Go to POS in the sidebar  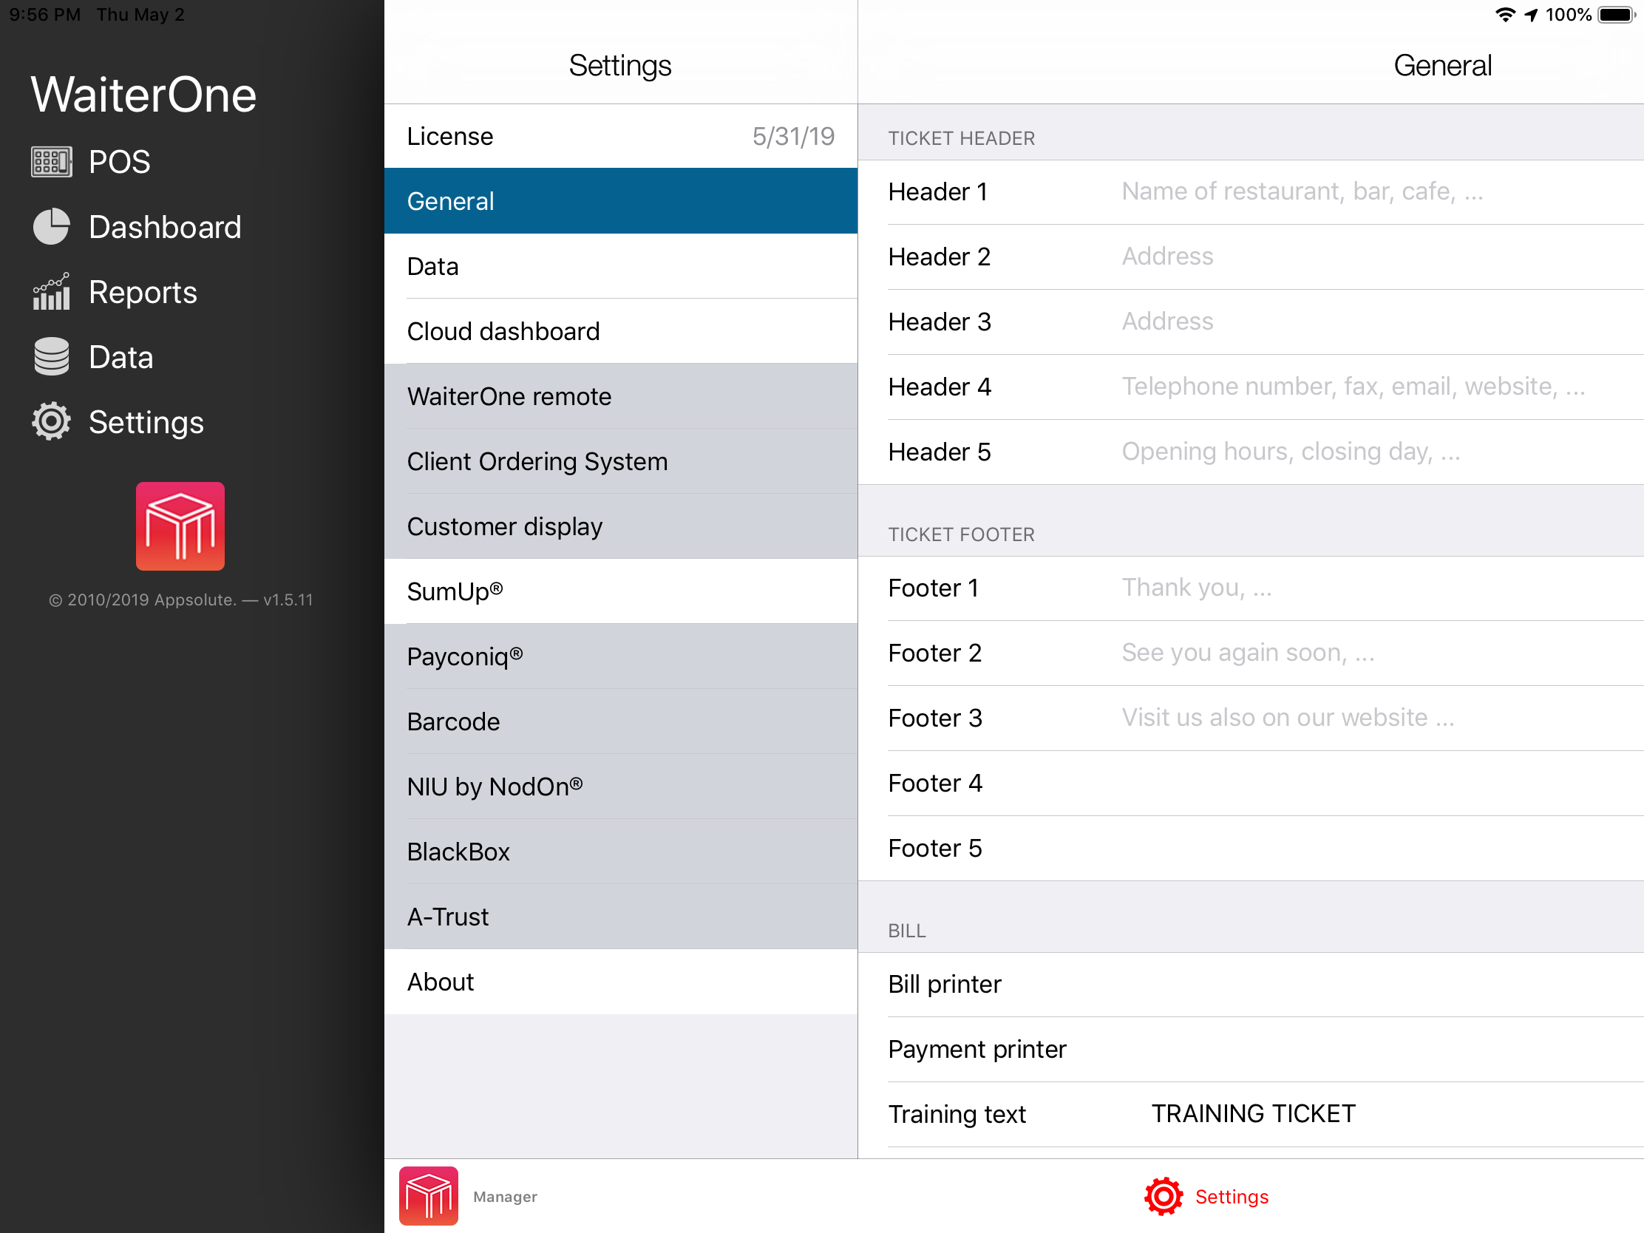tap(120, 162)
